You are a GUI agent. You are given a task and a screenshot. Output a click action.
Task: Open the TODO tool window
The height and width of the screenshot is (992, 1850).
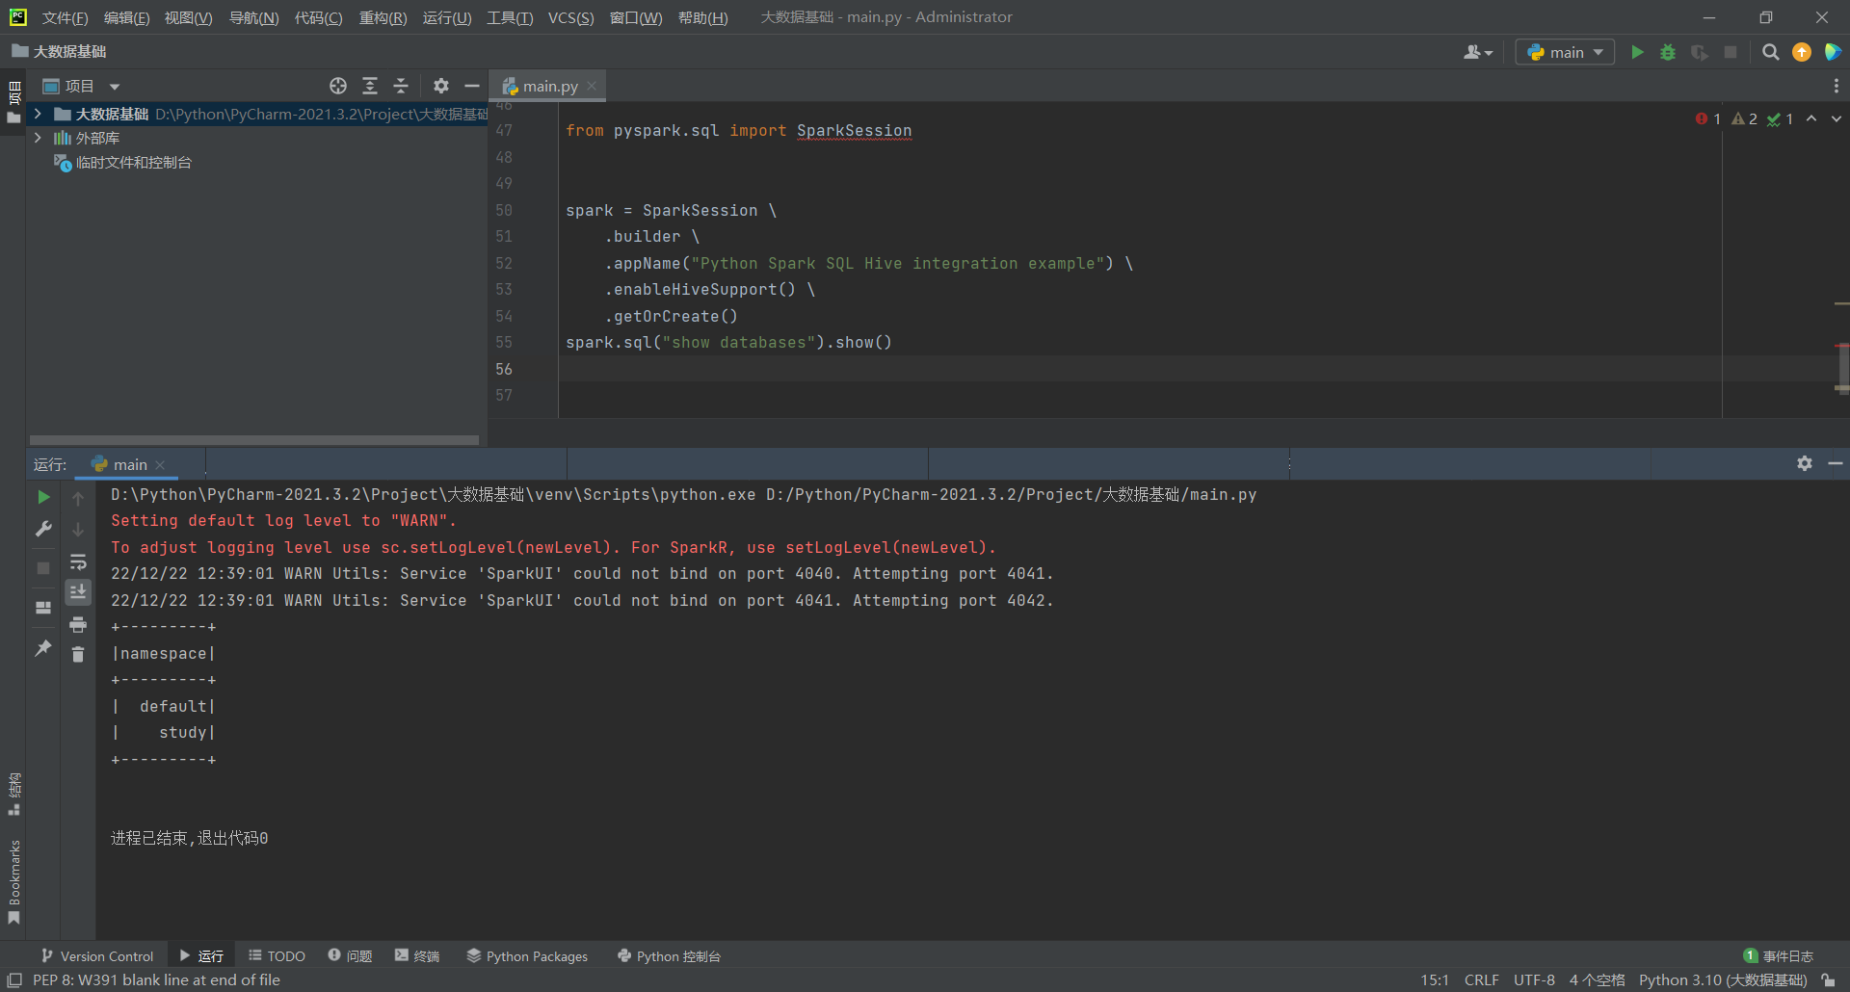[277, 956]
